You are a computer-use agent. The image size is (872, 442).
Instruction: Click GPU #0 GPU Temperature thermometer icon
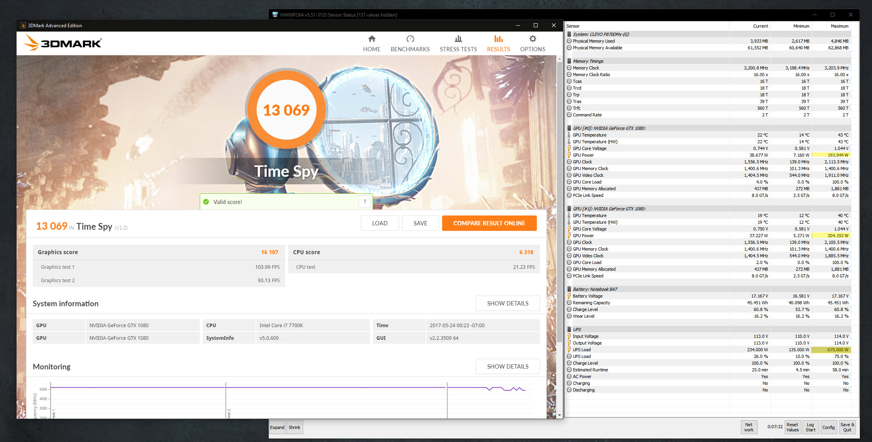569,135
